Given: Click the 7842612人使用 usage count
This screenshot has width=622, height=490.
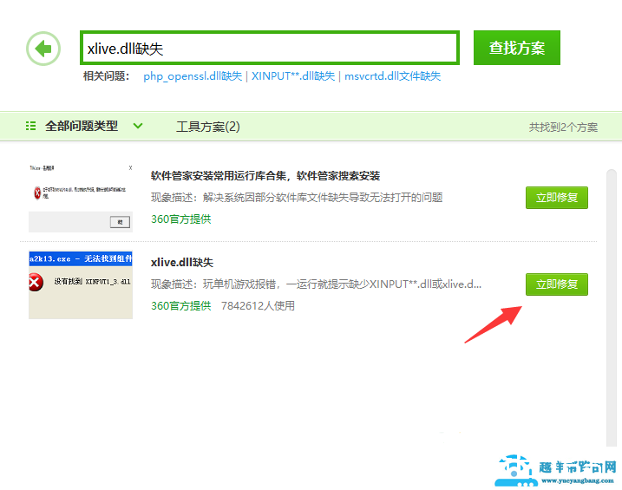Looking at the screenshot, I should pyautogui.click(x=258, y=306).
